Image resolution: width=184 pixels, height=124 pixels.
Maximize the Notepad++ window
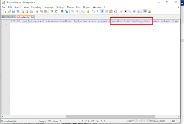point(167,2)
